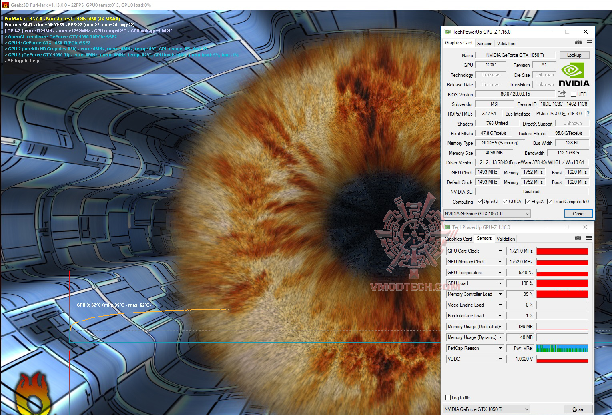This screenshot has width=612, height=415.
Task: Expand the Memory Usage (Dedicated) dropdown
Action: [500, 327]
